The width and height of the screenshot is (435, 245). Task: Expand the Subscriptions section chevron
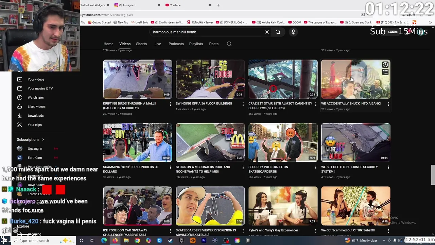point(43,140)
